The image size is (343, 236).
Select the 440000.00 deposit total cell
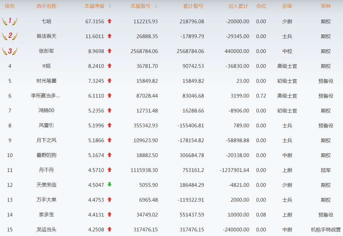click(237, 51)
